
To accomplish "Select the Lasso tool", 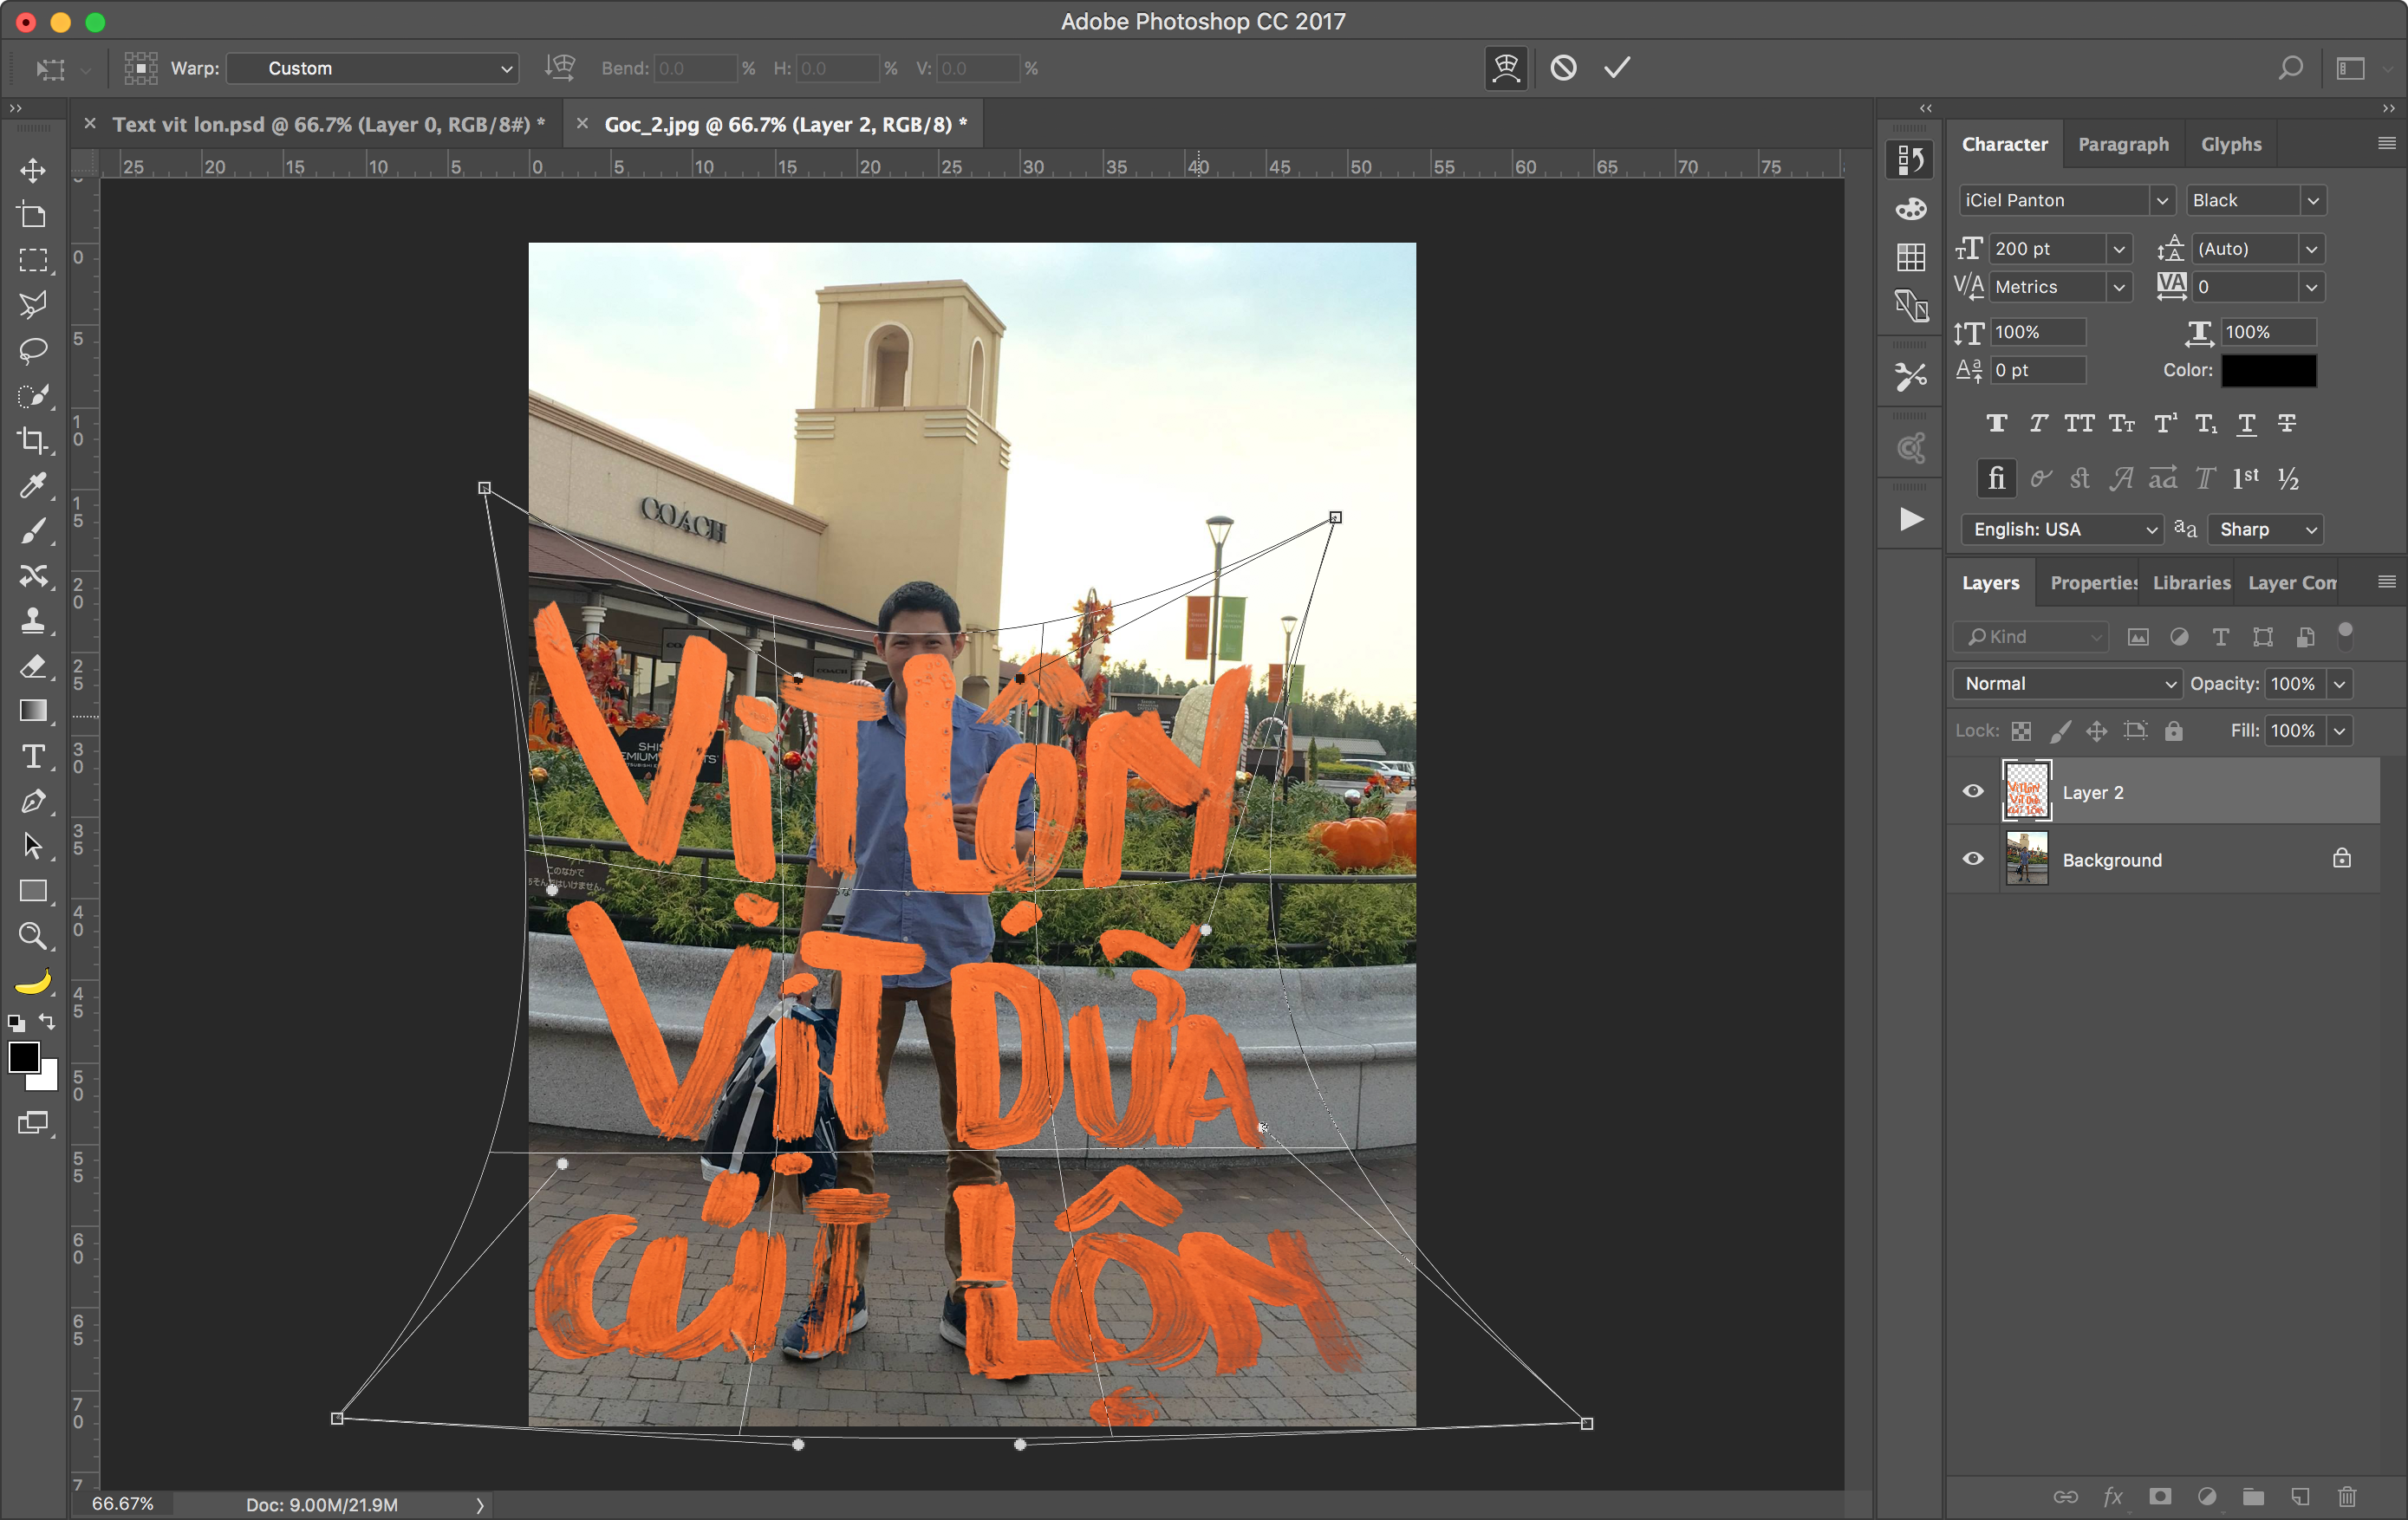I will (33, 350).
